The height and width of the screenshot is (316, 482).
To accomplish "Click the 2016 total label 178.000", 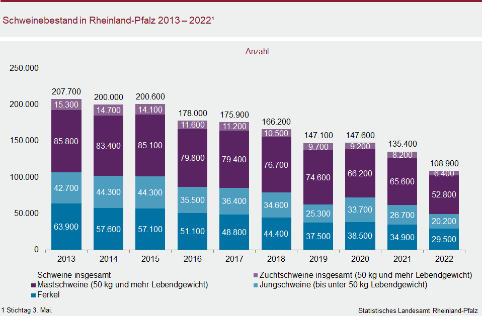I will (193, 113).
